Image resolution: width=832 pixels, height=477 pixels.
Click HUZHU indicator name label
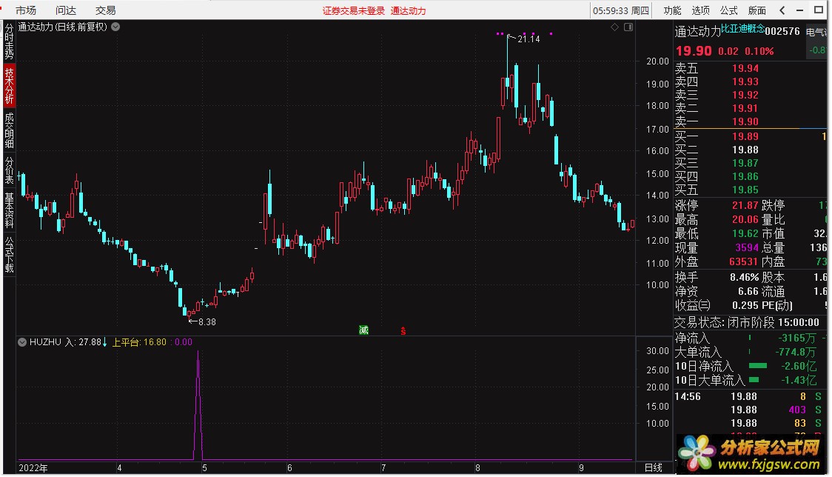[46, 342]
